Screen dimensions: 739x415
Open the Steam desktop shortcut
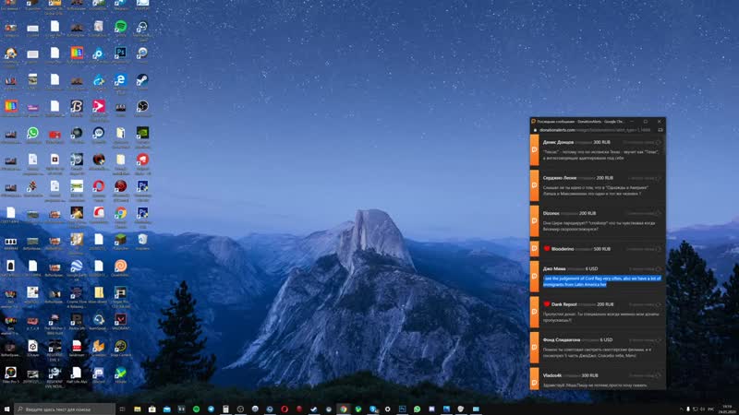[x=143, y=80]
